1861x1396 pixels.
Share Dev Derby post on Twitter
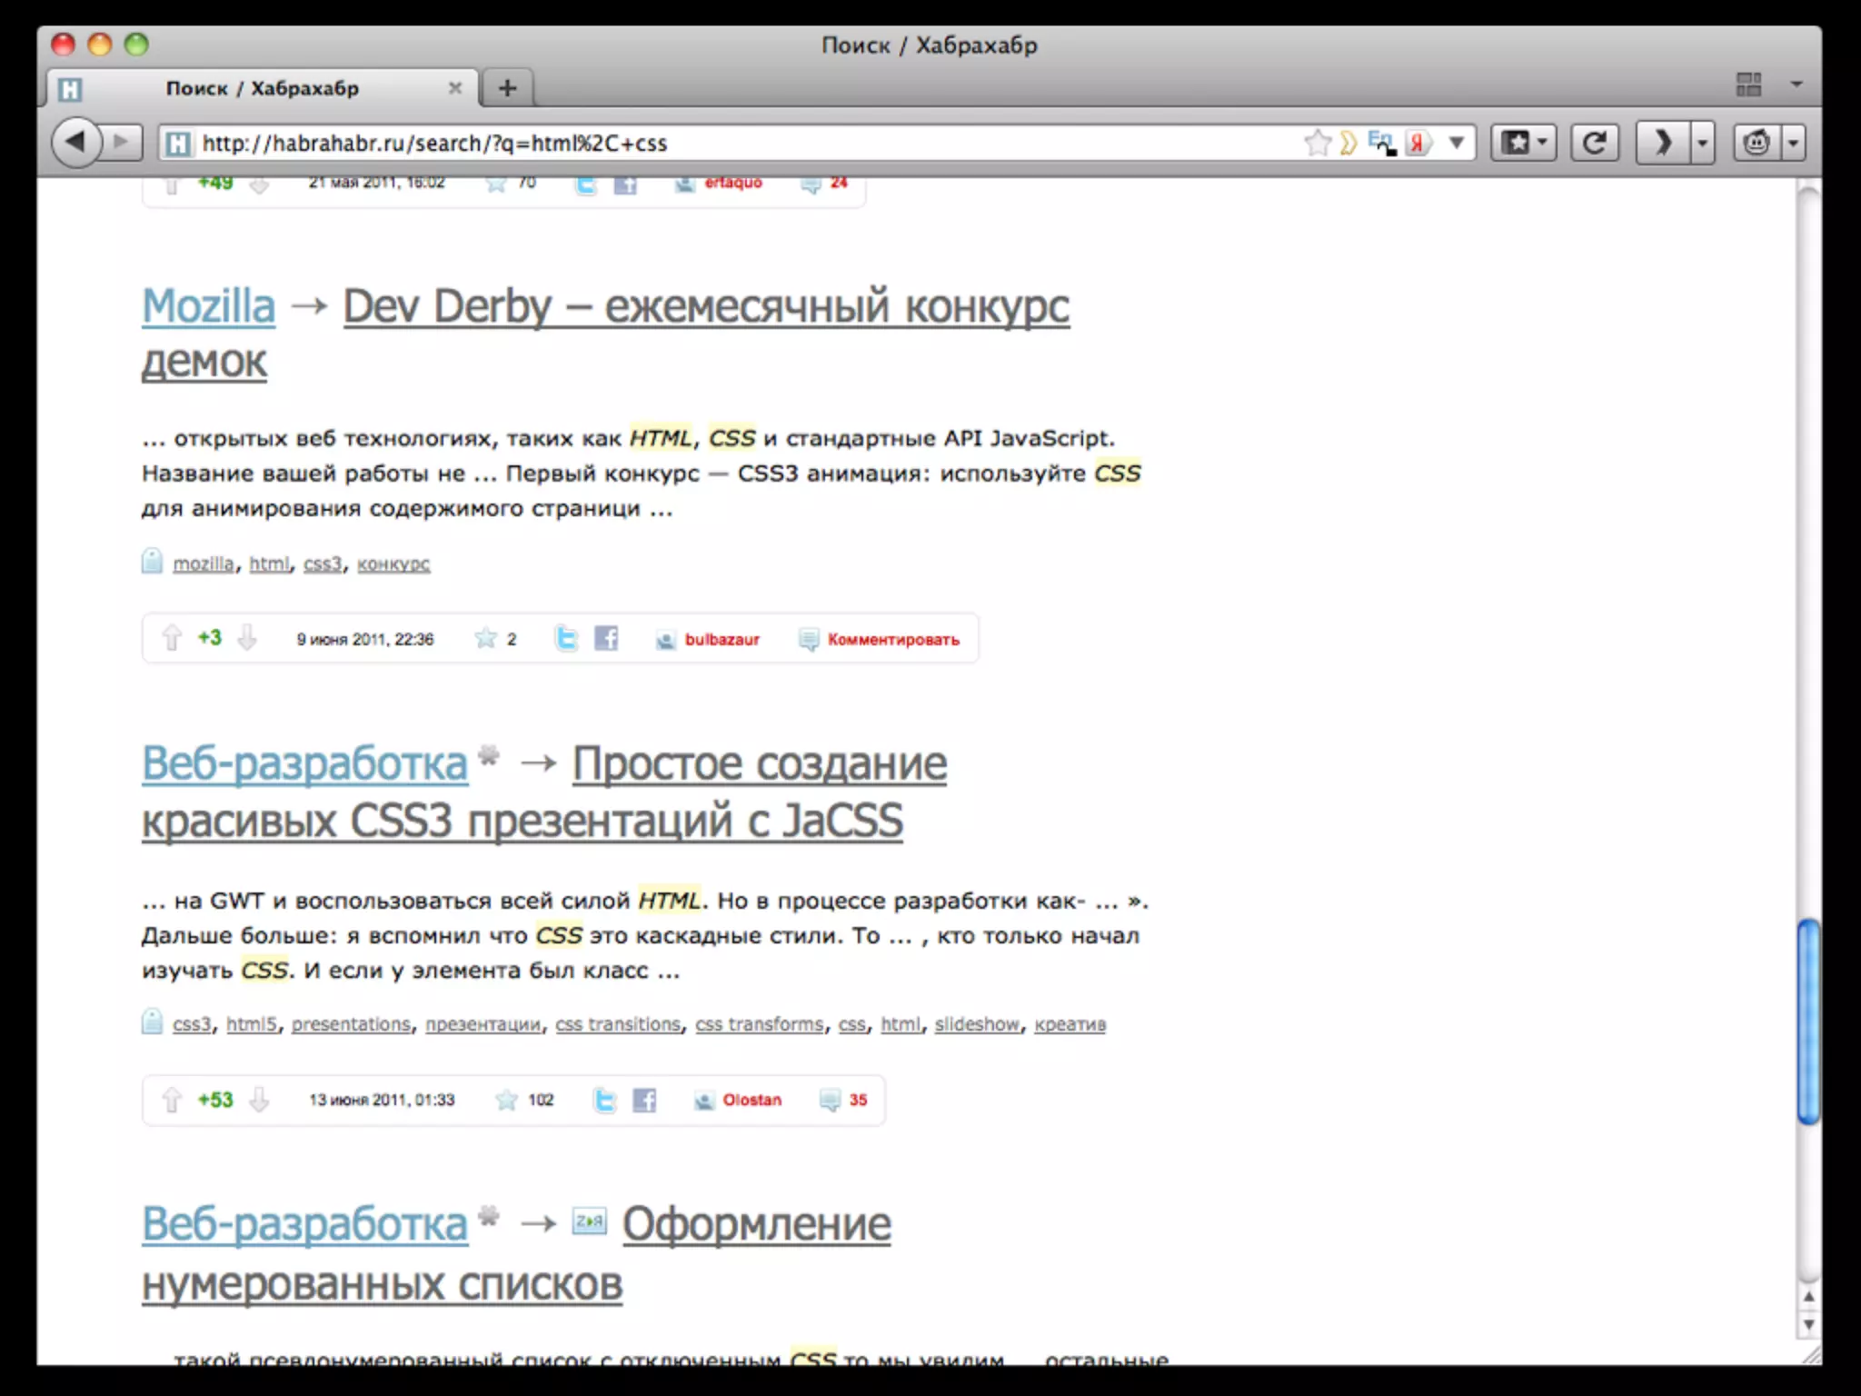[566, 639]
